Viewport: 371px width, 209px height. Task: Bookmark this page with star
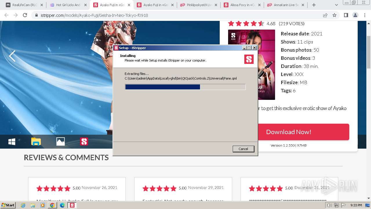(x=334, y=15)
